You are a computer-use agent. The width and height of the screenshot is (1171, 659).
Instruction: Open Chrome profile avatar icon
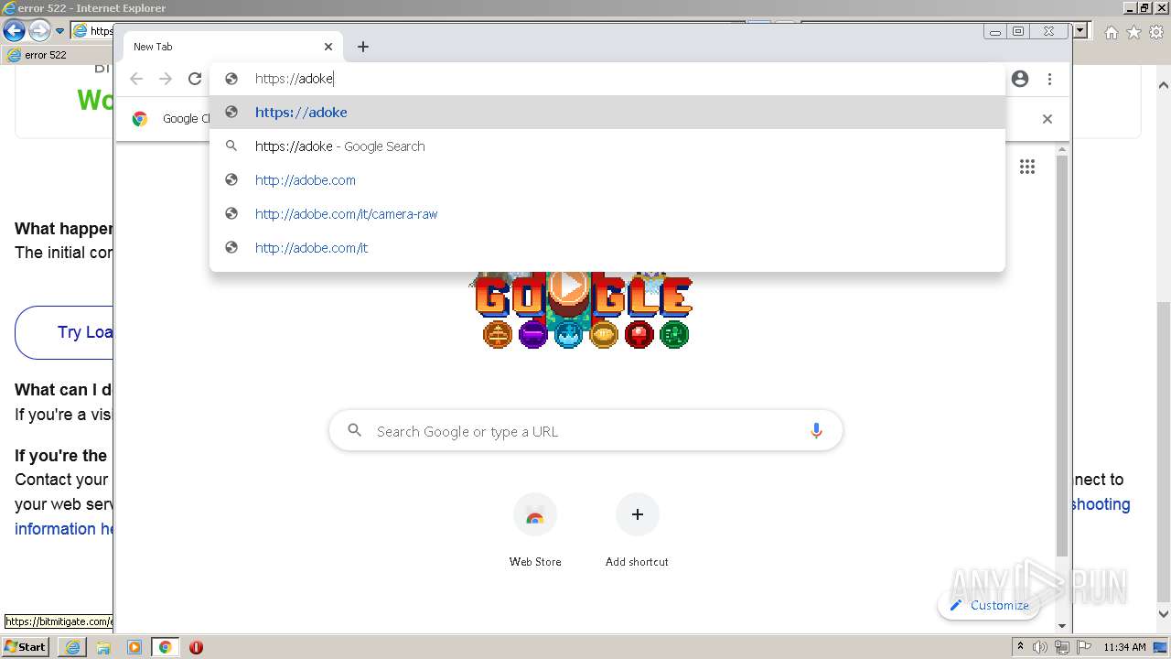[x=1020, y=79]
